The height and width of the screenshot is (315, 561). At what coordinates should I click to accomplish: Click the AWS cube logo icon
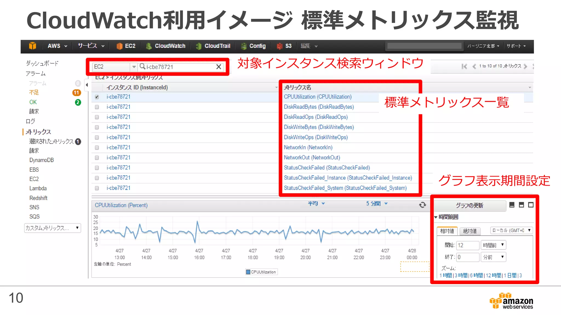pyautogui.click(x=33, y=46)
